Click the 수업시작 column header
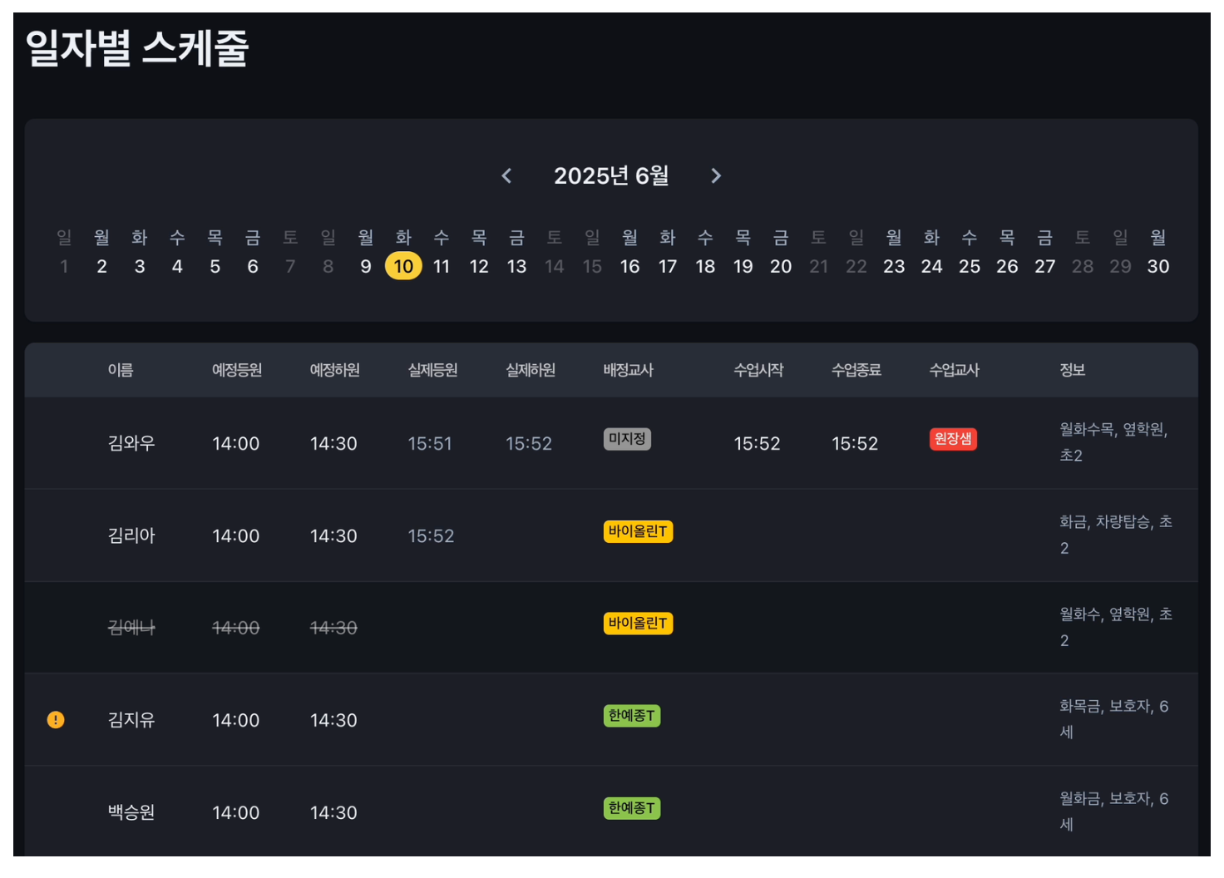The image size is (1224, 878). point(758,370)
